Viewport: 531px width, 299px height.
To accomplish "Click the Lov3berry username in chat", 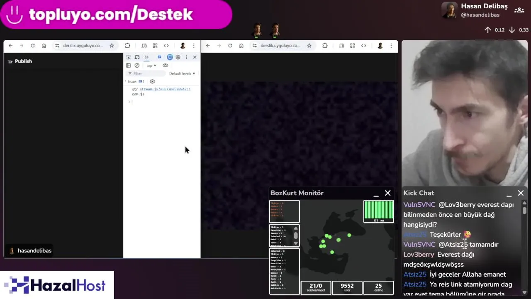I will click(419, 255).
